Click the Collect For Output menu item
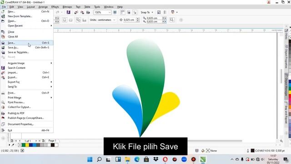291x164 pixels. 27,107
